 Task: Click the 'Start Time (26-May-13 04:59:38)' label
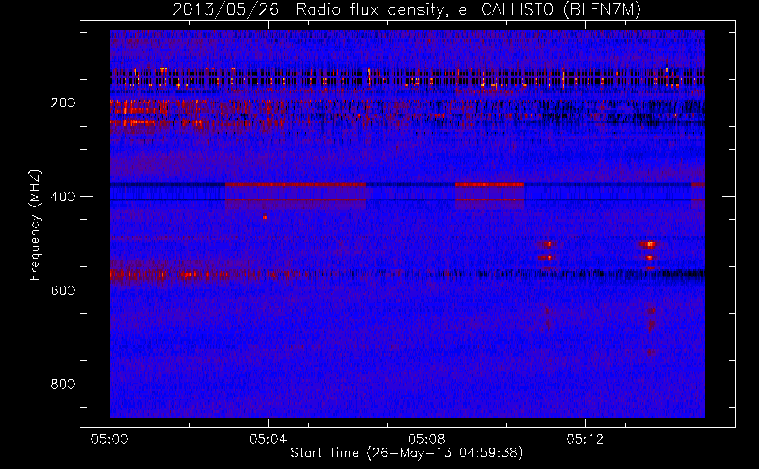(407, 453)
